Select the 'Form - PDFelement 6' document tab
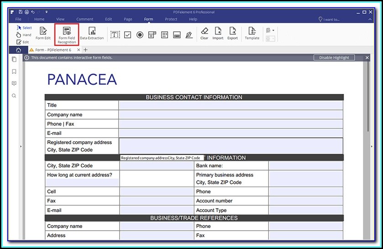This screenshot has width=383, height=249. click(53, 50)
